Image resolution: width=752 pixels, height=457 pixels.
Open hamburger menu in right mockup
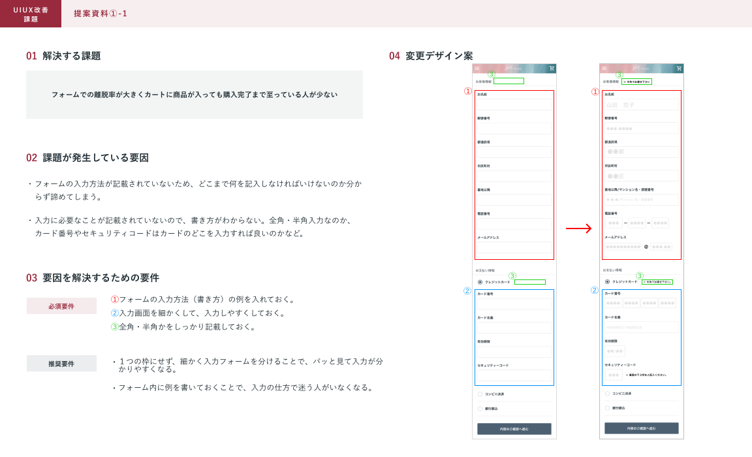pyautogui.click(x=604, y=69)
